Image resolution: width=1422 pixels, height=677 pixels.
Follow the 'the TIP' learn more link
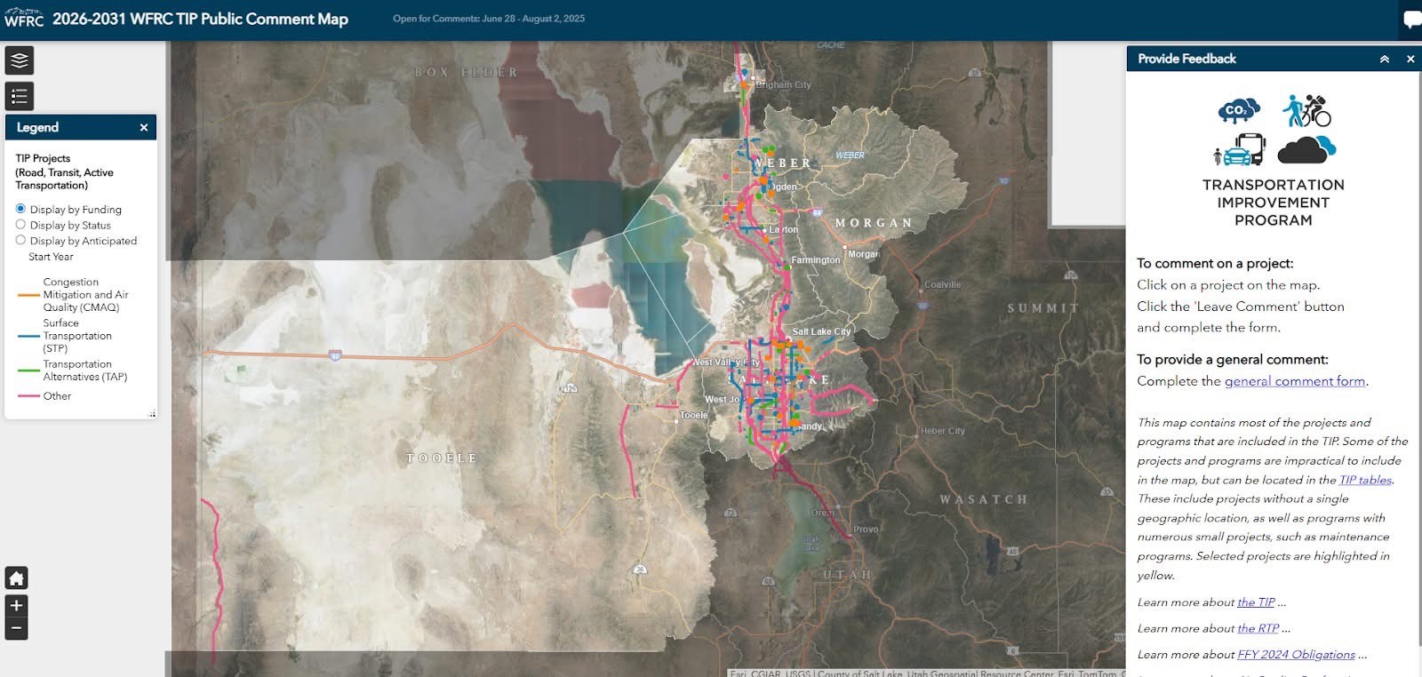coord(1256,602)
